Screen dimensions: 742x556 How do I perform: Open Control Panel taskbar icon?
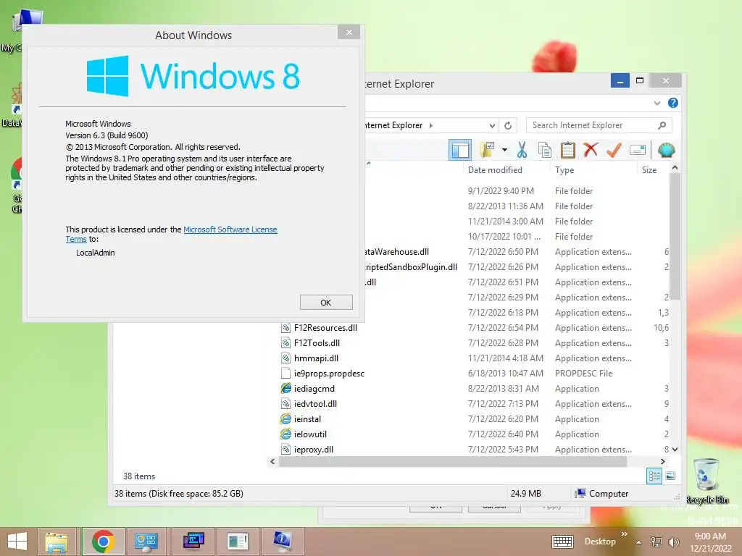[x=146, y=542]
